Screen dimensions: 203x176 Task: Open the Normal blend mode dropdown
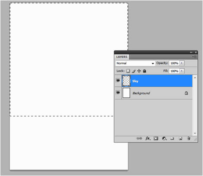click(x=135, y=63)
